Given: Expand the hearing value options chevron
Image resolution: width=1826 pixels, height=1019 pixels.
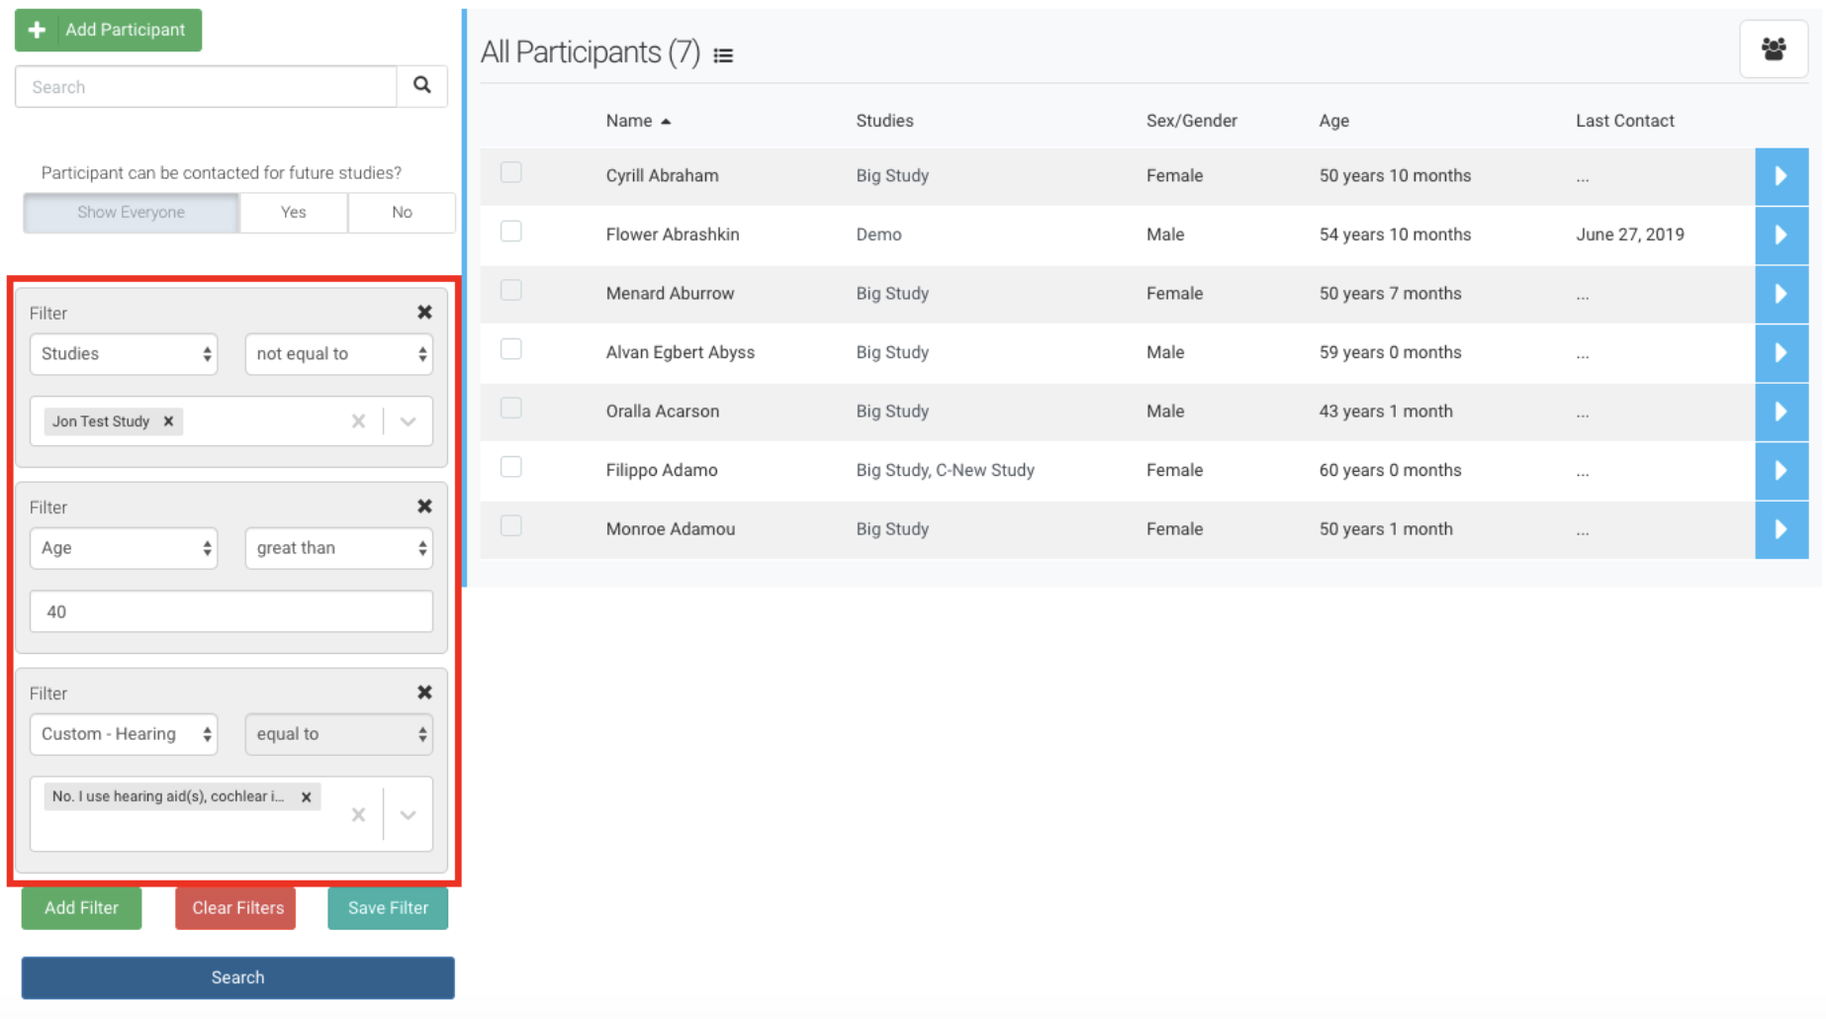Looking at the screenshot, I should 408,815.
